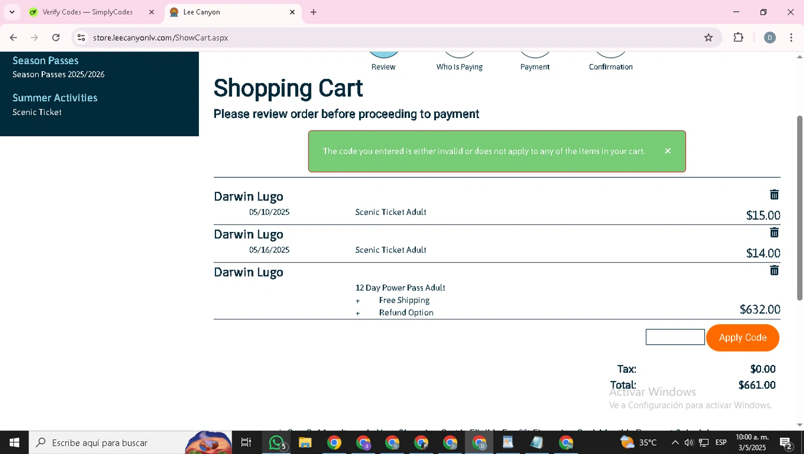This screenshot has height=454, width=804.
Task: Click the Apply Code button
Action: point(742,338)
